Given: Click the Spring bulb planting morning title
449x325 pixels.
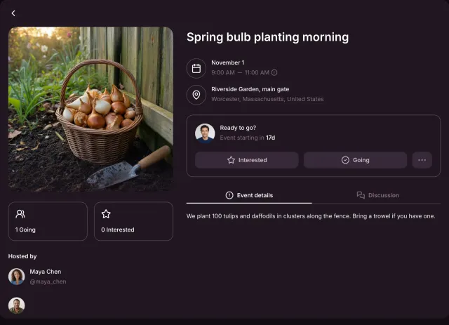Looking at the screenshot, I should (x=268, y=37).
